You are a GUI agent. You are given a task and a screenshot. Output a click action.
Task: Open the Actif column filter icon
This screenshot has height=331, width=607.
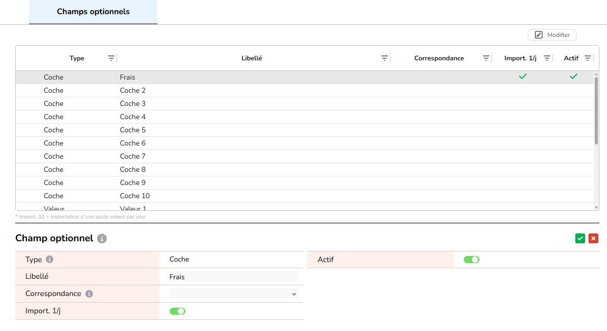click(588, 58)
